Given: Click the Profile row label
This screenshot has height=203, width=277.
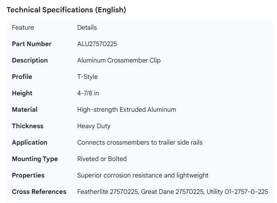Looking at the screenshot, I should pos(22,77).
